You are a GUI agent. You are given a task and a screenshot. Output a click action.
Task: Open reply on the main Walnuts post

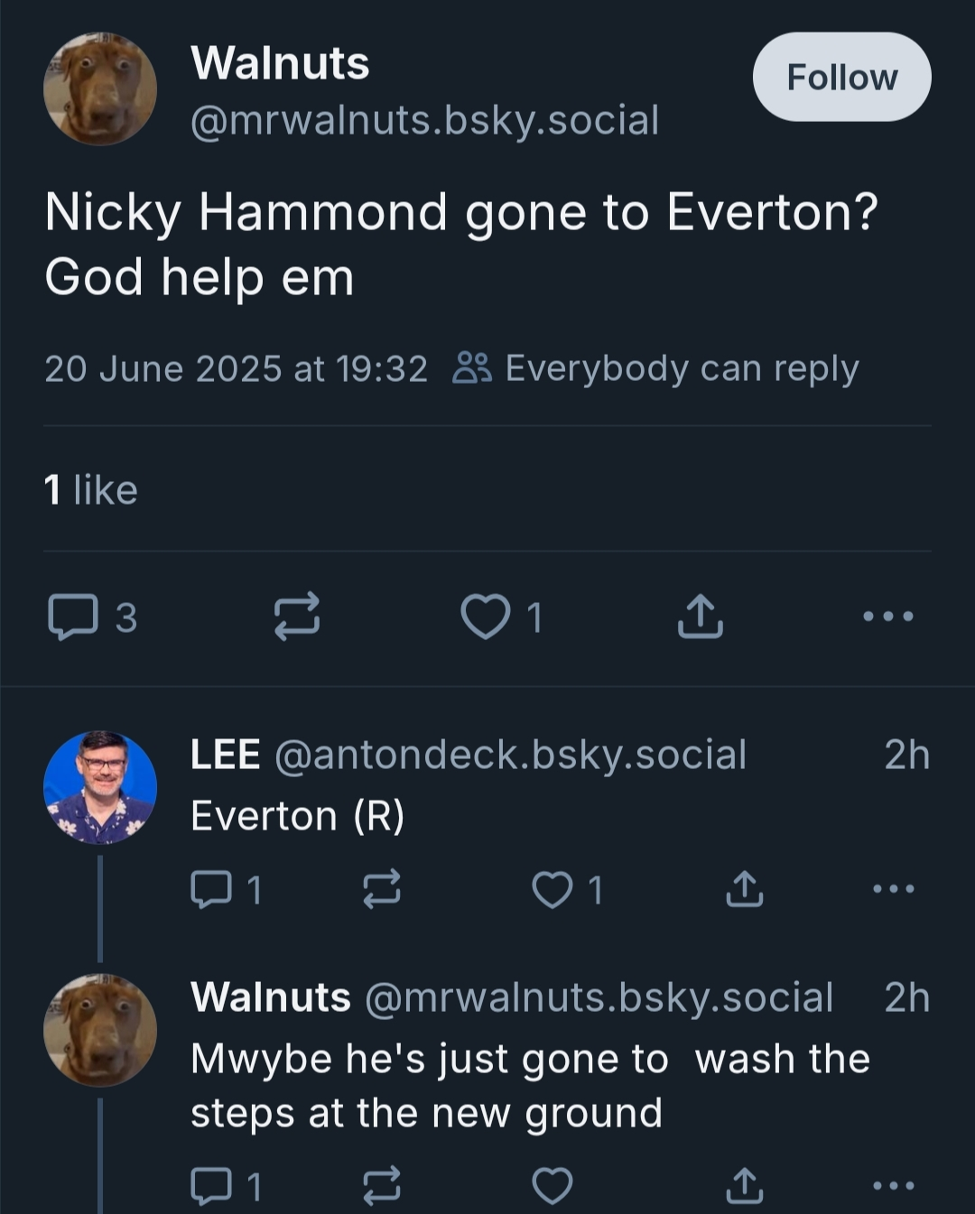(73, 617)
